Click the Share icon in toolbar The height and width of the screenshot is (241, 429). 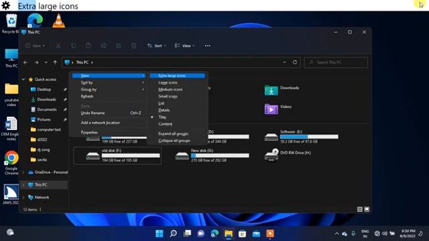click(119, 46)
